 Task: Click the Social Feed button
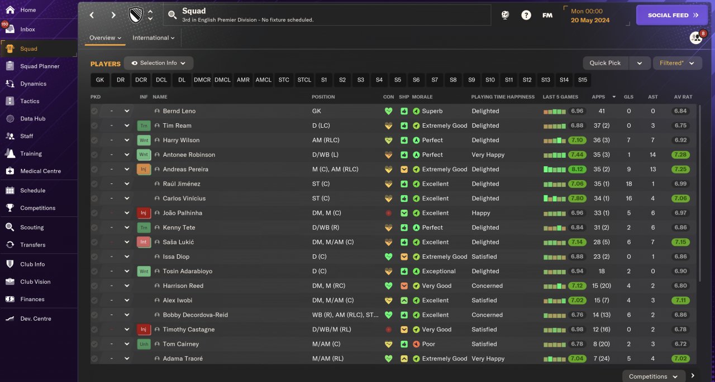point(672,15)
